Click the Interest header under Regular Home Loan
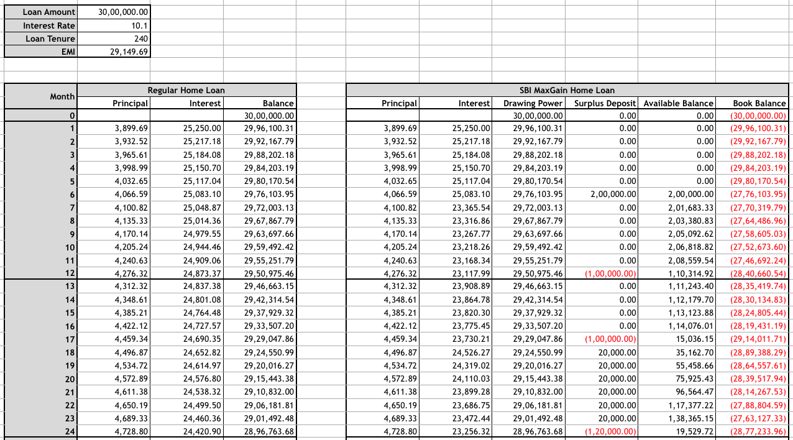 (186, 103)
